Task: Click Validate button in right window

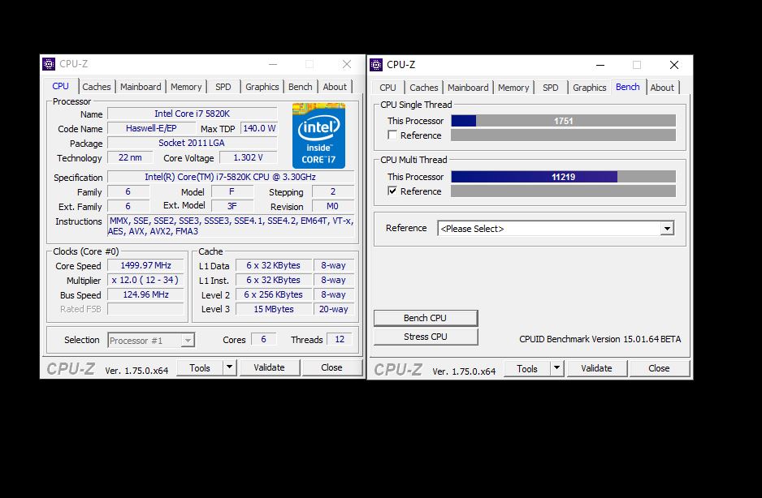Action: coord(597,368)
